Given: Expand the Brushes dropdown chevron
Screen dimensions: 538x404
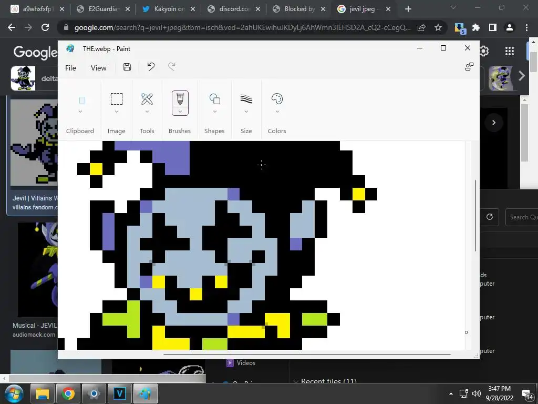Looking at the screenshot, I should [x=180, y=112].
